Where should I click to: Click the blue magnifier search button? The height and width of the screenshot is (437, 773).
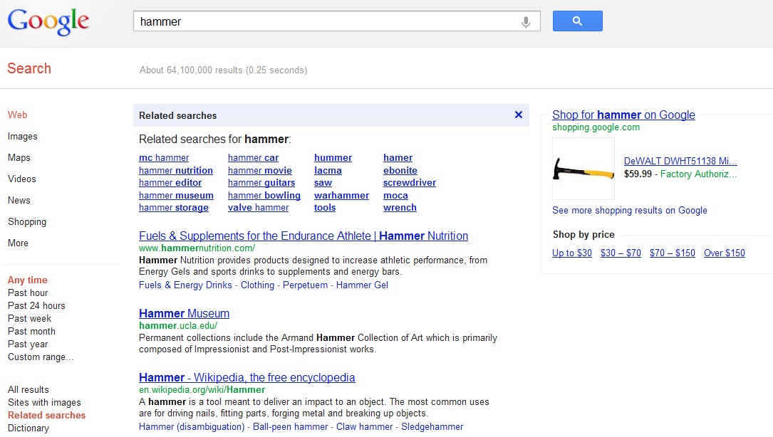(577, 21)
